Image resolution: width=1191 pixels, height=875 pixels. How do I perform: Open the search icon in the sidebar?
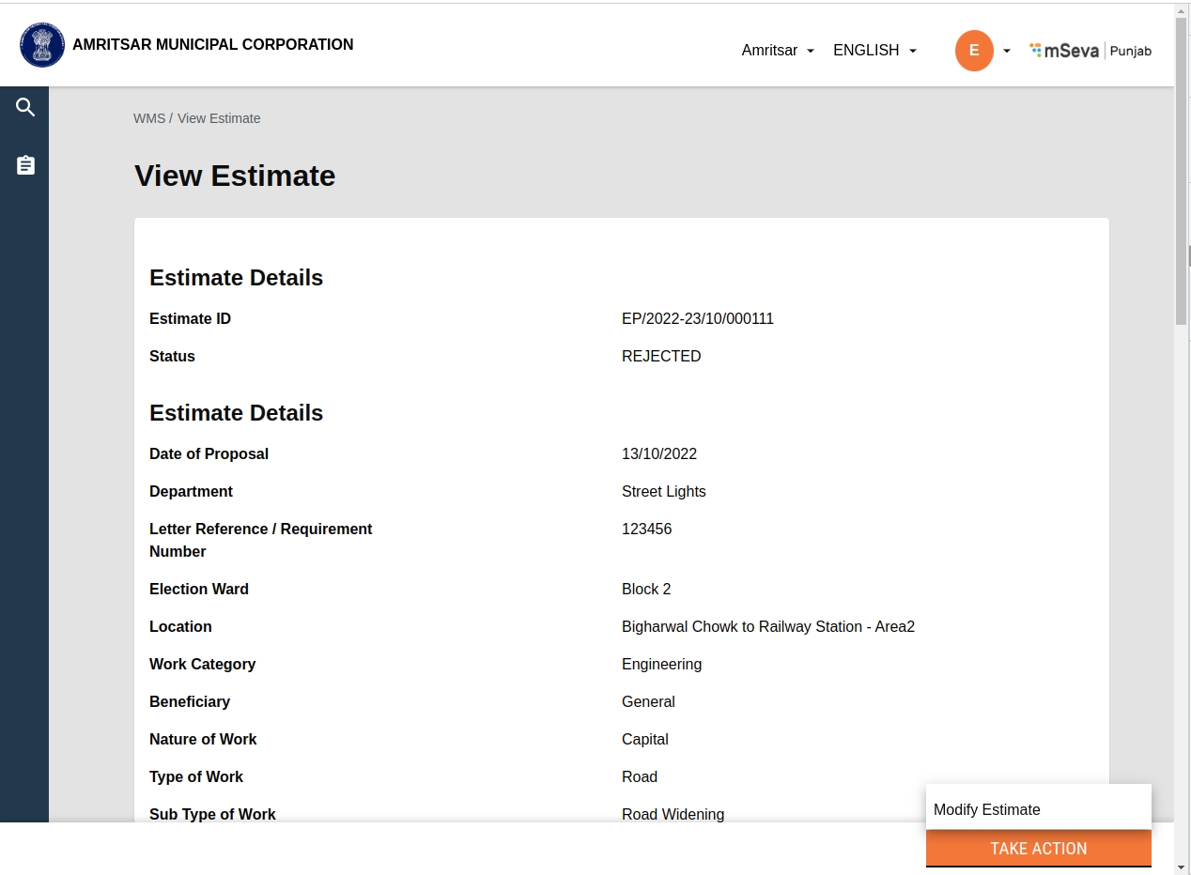(25, 108)
